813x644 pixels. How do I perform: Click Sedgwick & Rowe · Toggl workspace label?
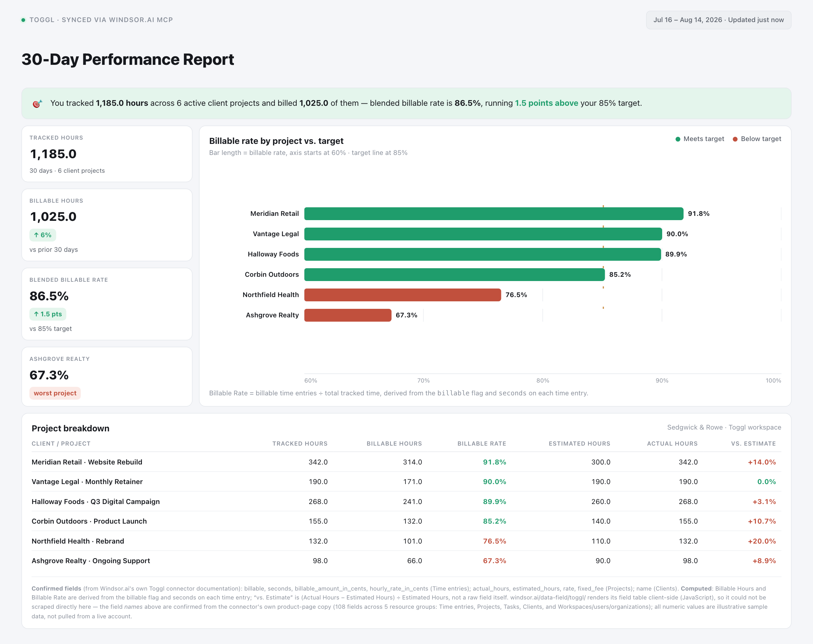point(724,427)
